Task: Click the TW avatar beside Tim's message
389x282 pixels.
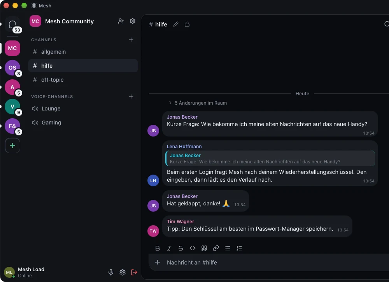Action: [153, 231]
